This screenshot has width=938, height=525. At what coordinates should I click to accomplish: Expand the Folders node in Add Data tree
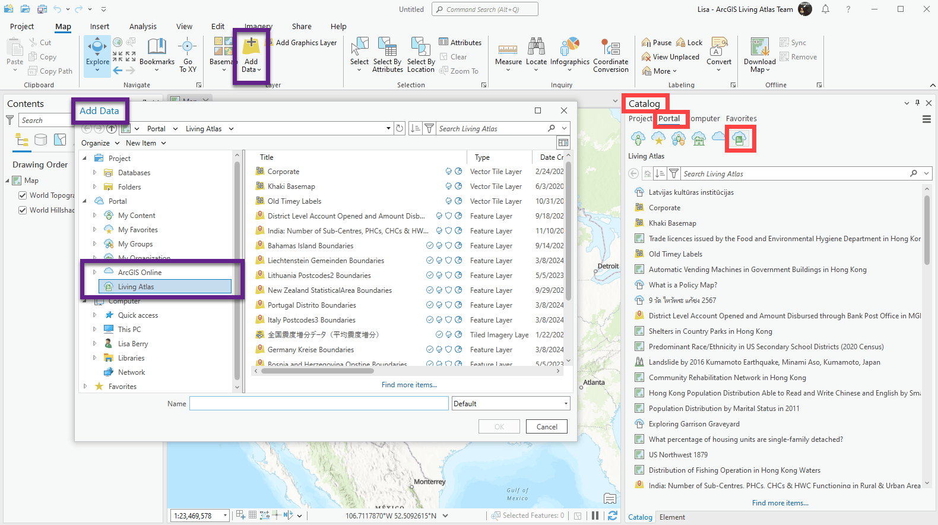pos(94,187)
